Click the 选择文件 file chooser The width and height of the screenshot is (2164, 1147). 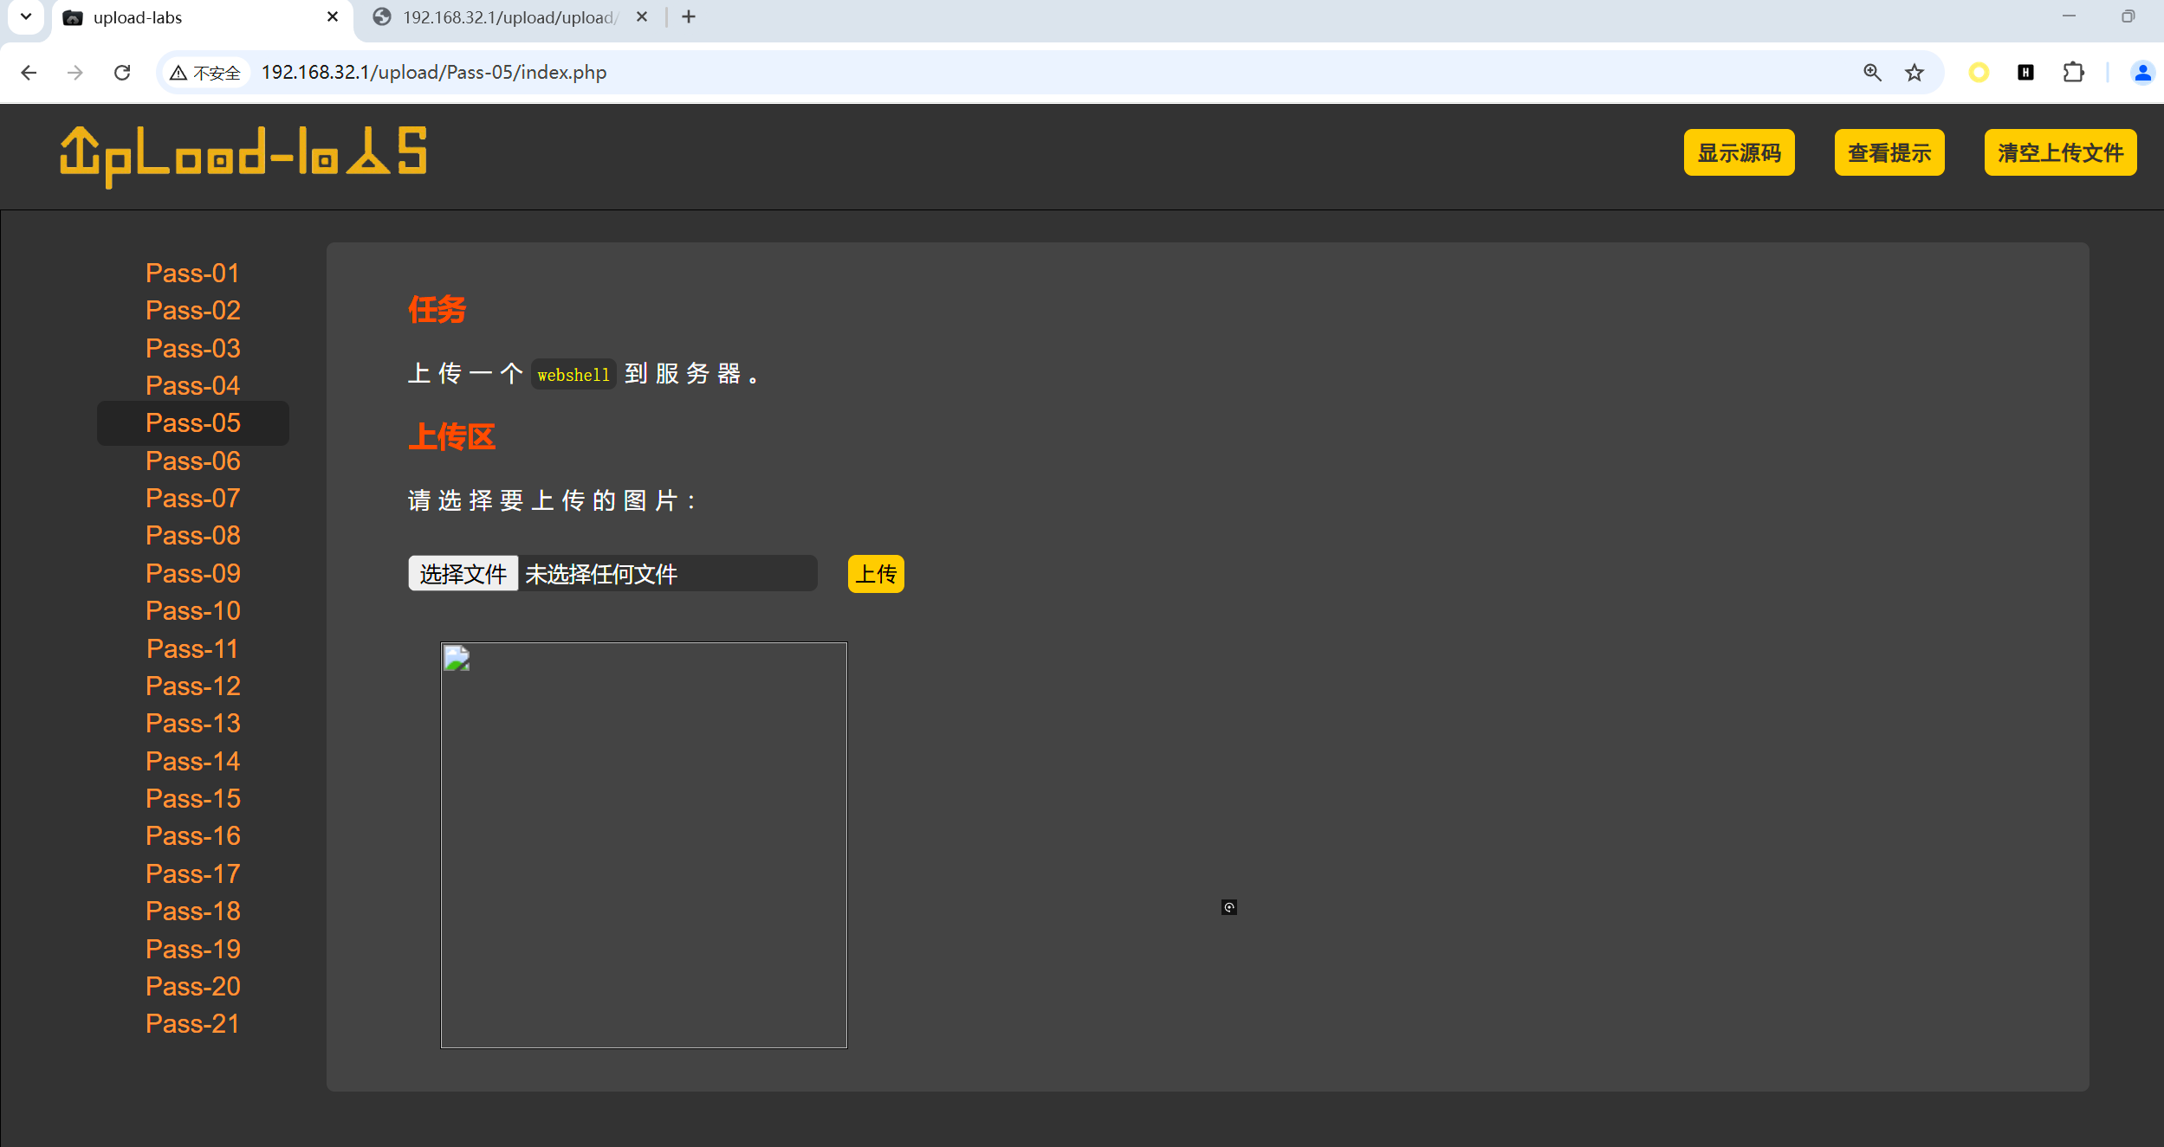(x=463, y=574)
